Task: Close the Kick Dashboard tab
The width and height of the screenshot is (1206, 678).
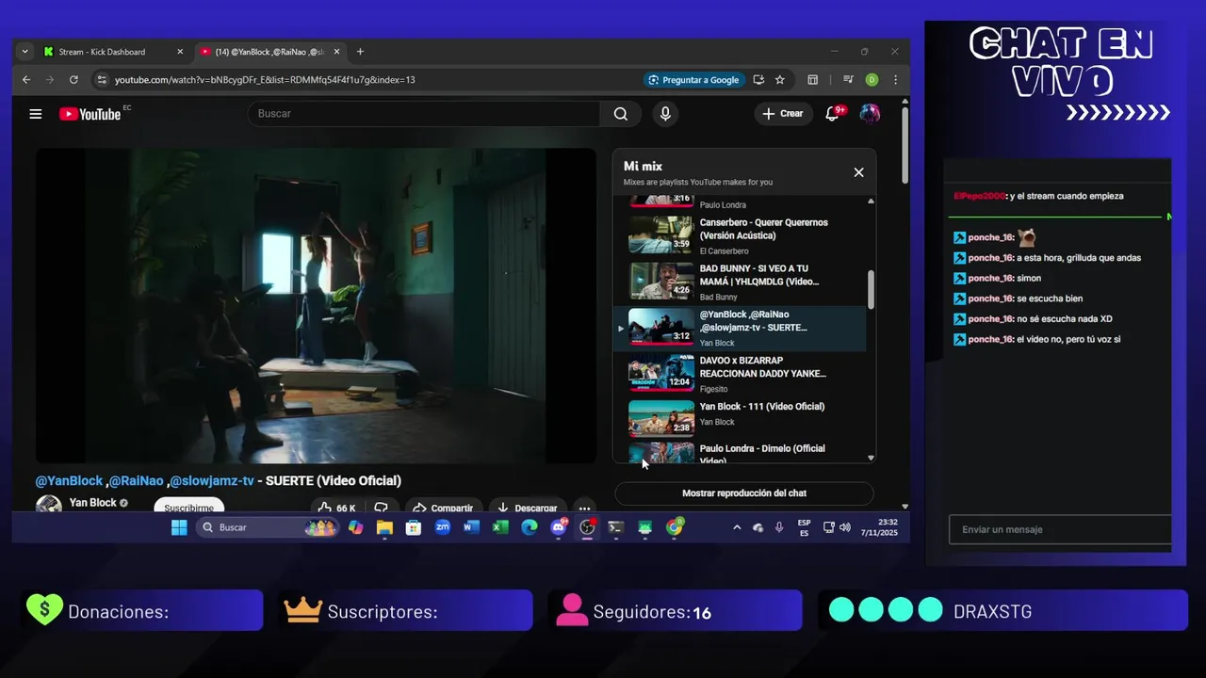Action: (x=180, y=52)
